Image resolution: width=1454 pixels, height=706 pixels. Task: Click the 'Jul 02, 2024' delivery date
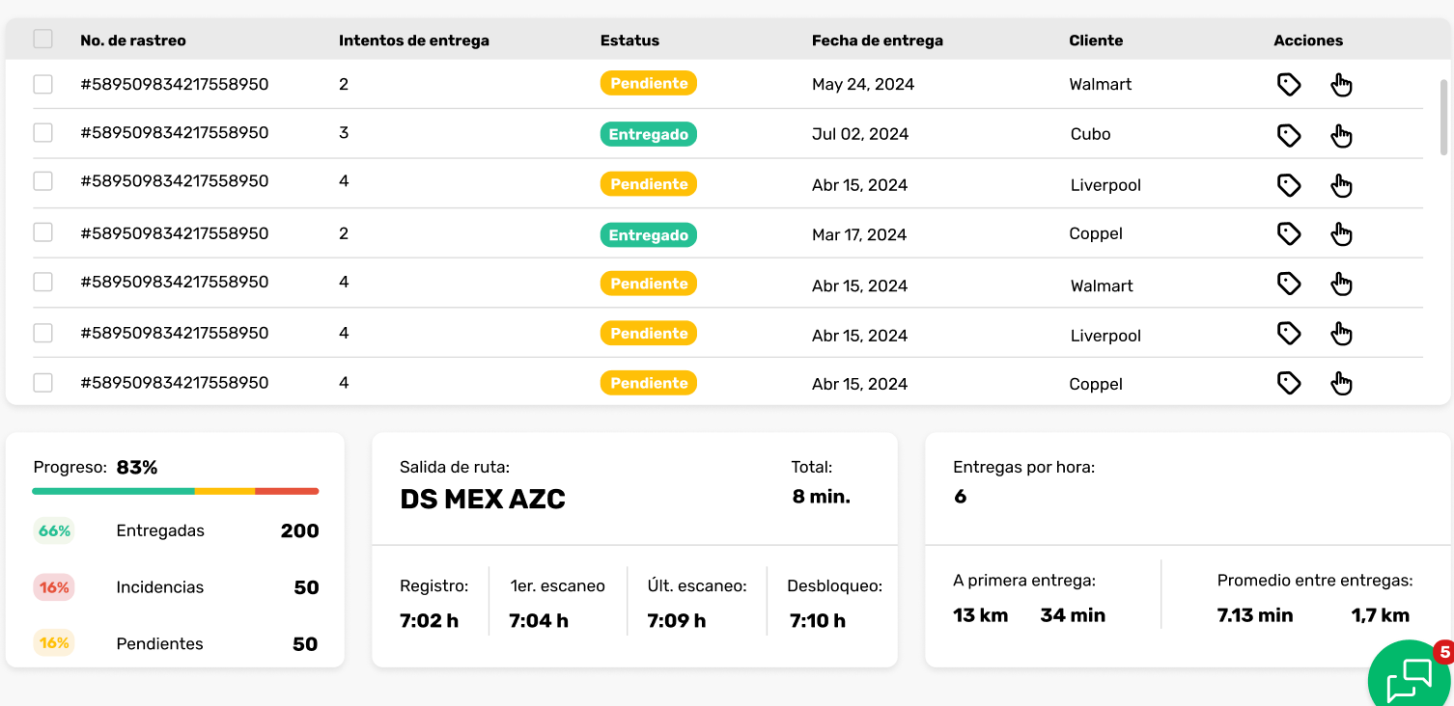click(860, 134)
